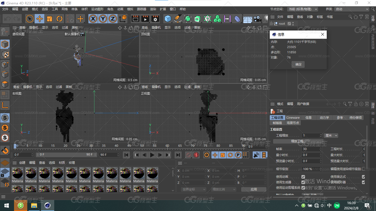The image size is (376, 211).
Task: Toggle Use Motion Clip System checkbox
Action: pos(303,188)
